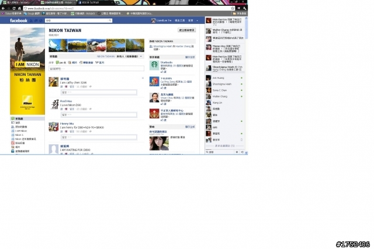Select the po文 post option
This screenshot has height=249, width=374.
[x=61, y=62]
